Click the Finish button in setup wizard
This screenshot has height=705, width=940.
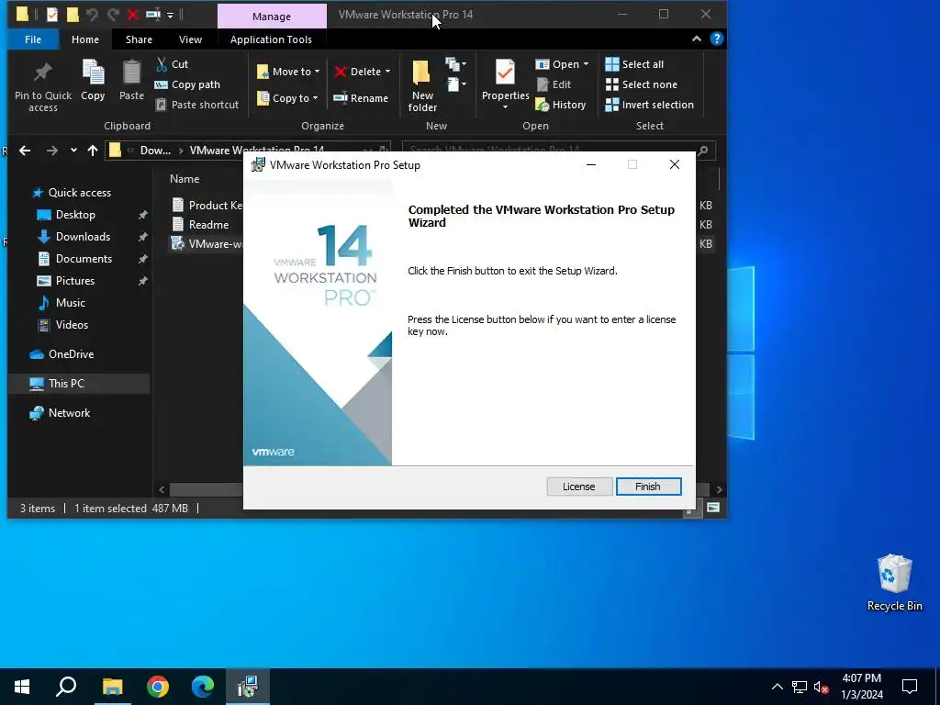648,487
